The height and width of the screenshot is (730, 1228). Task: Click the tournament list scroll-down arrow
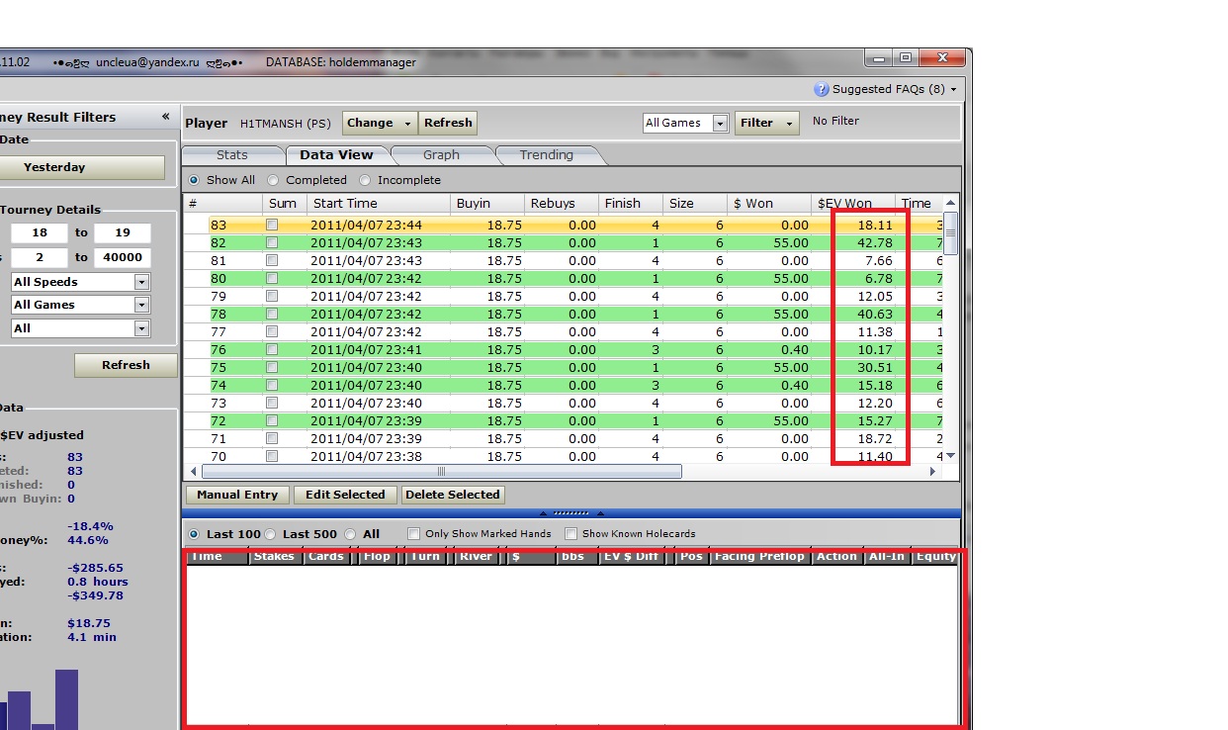pyautogui.click(x=950, y=456)
